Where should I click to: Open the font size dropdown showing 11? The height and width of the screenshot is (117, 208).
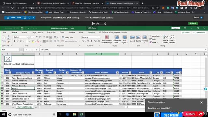[34, 37]
